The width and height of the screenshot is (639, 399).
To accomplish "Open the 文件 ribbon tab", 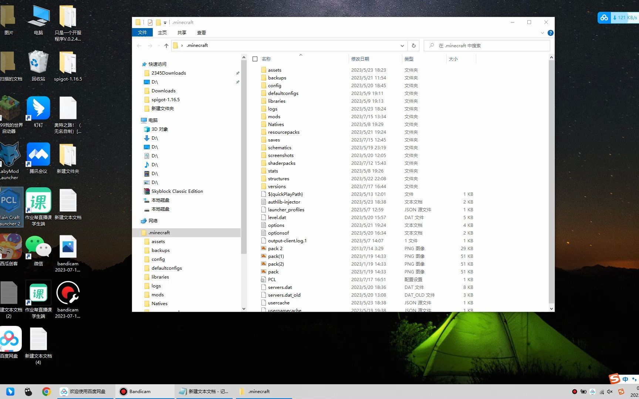I will point(142,33).
